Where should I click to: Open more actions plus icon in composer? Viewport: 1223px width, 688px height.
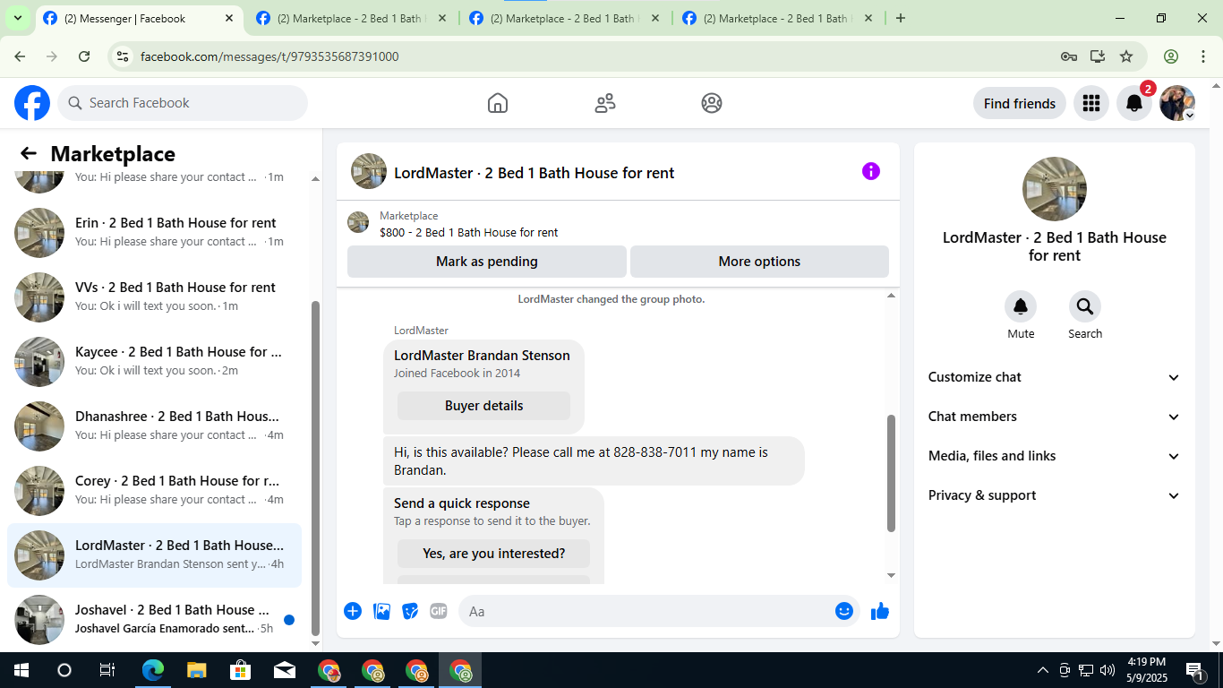click(353, 611)
